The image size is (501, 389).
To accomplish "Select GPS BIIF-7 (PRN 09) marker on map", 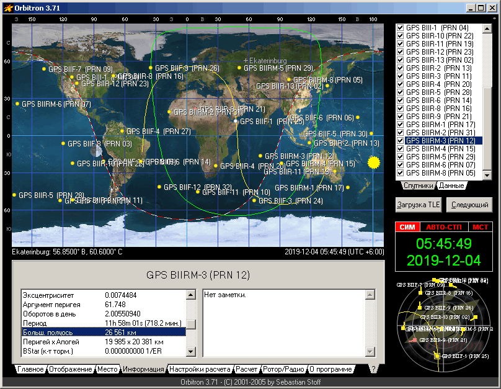I will (44, 69).
